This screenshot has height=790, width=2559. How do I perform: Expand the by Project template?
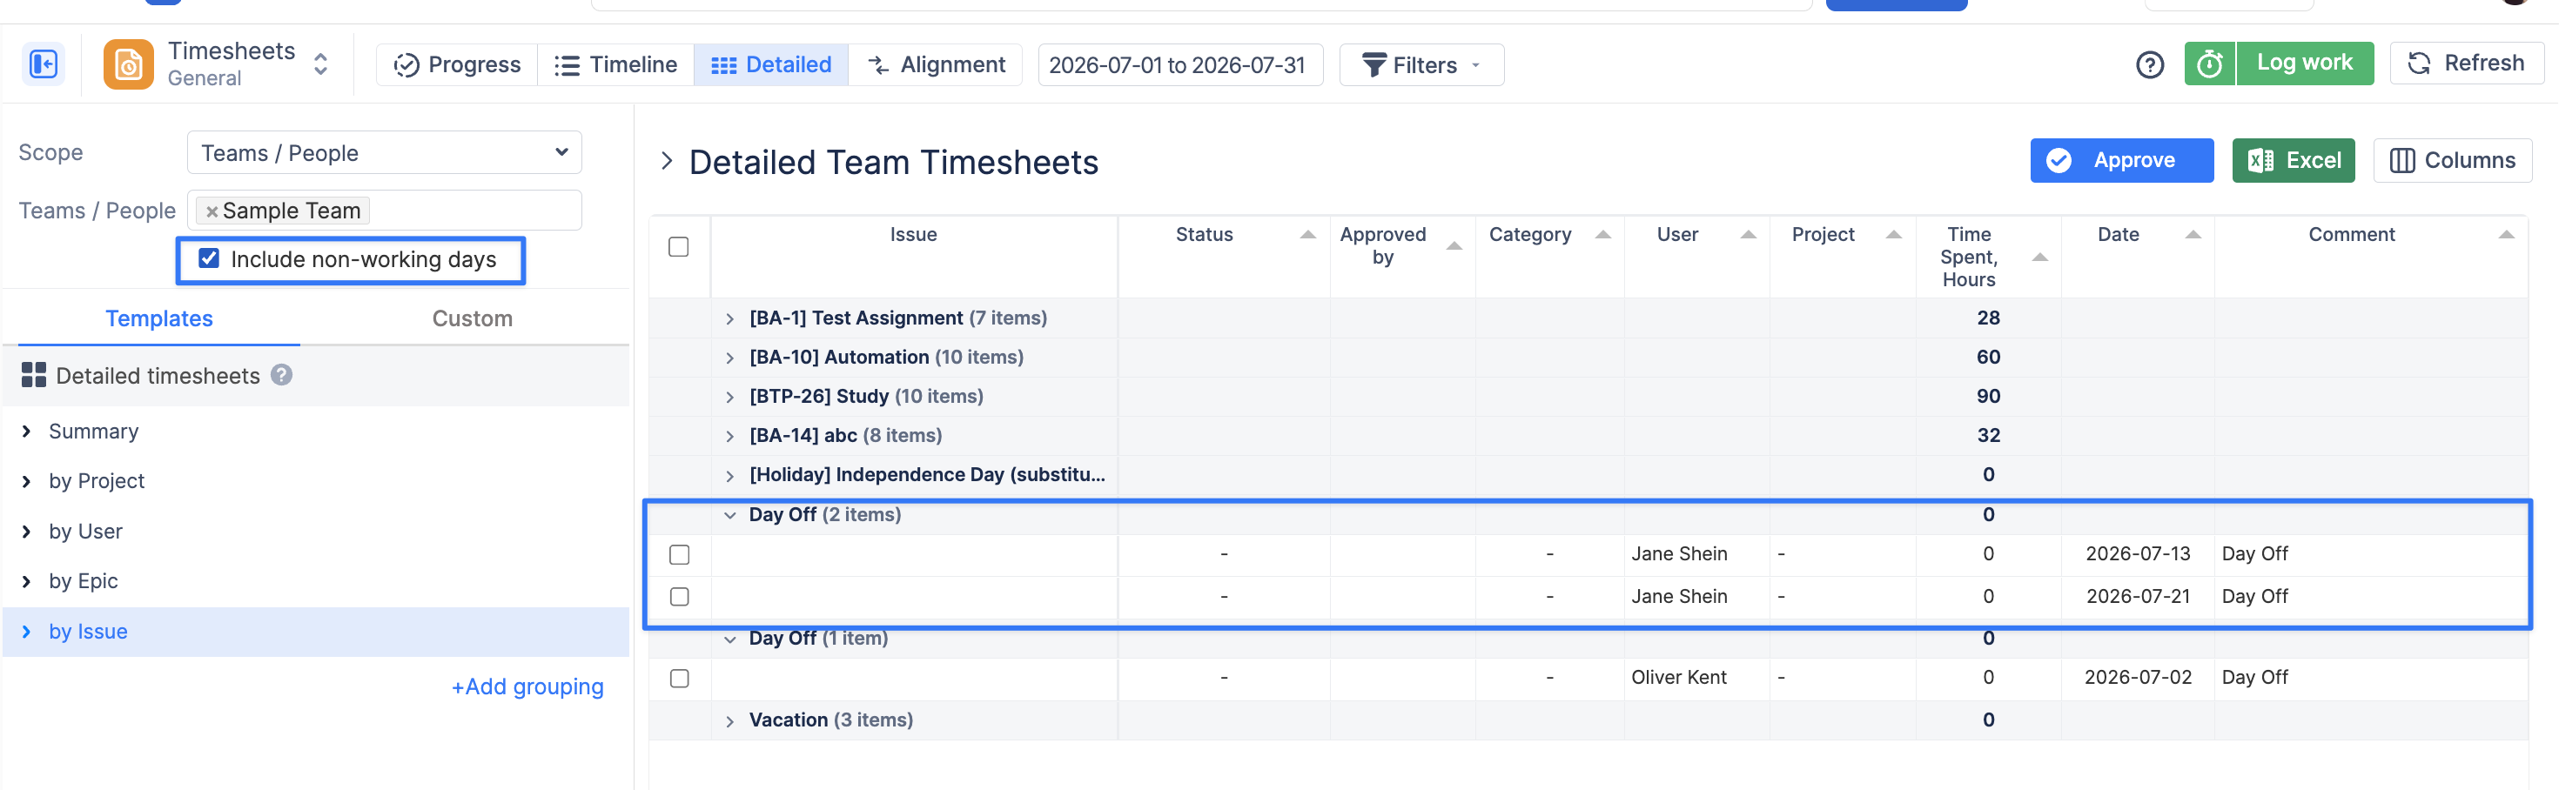[27, 480]
